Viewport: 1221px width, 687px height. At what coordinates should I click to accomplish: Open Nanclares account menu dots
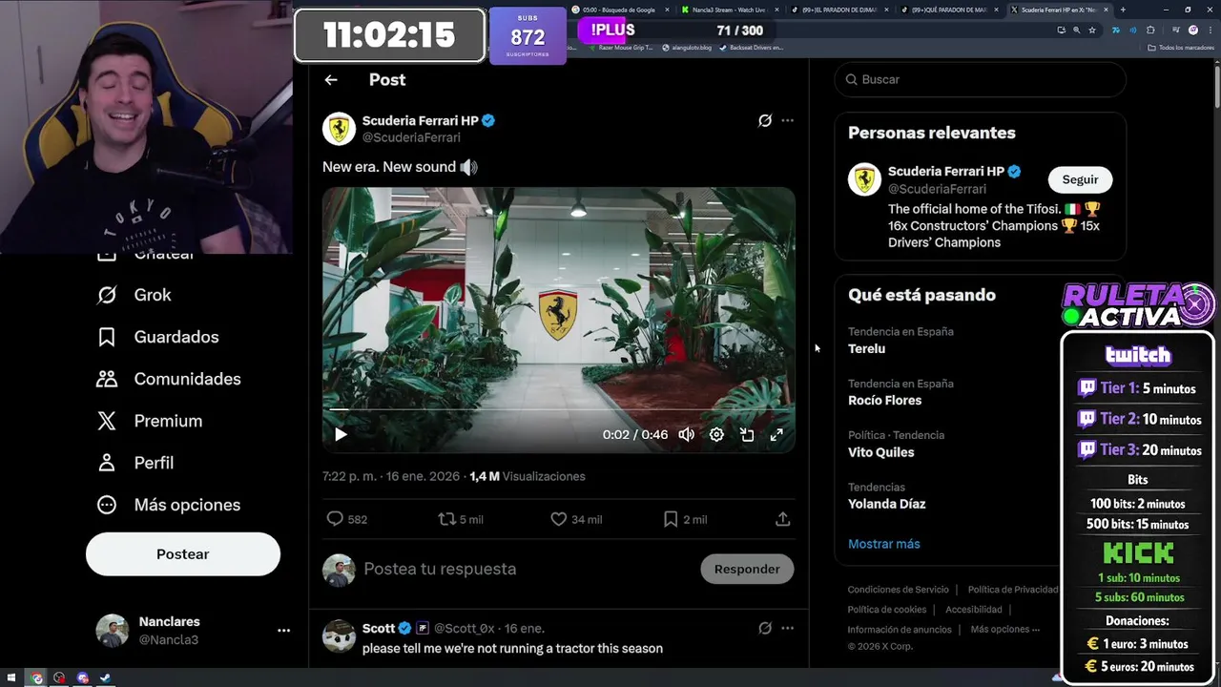pyautogui.click(x=283, y=631)
